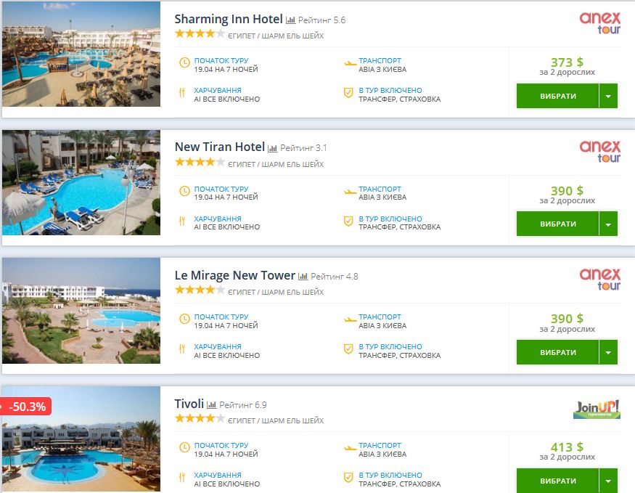The height and width of the screenshot is (493, 635).
Task: Click the Le Mirage New Tower resort photo
Action: tap(81, 311)
